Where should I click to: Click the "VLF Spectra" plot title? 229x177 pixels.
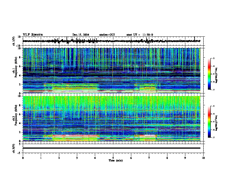point(33,35)
